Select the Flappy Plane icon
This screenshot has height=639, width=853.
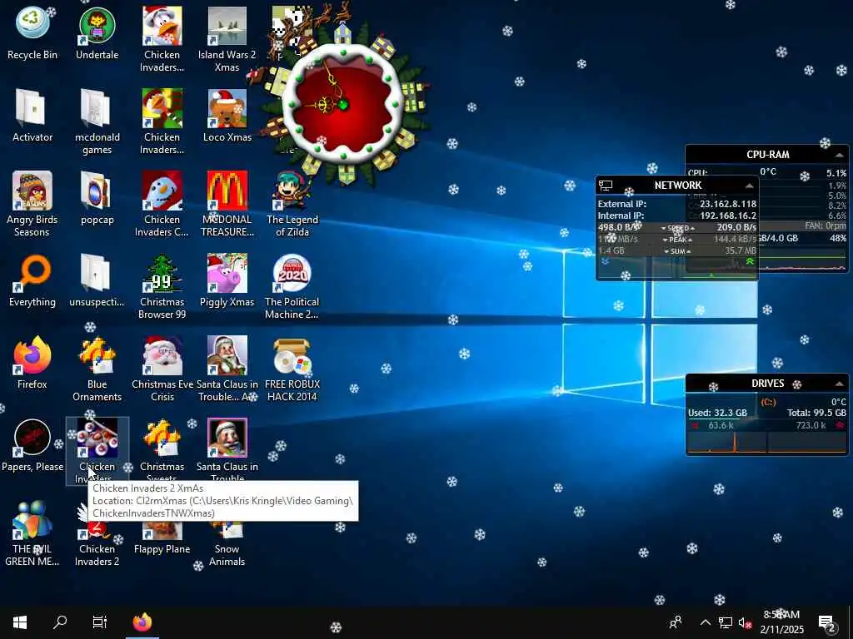(162, 538)
